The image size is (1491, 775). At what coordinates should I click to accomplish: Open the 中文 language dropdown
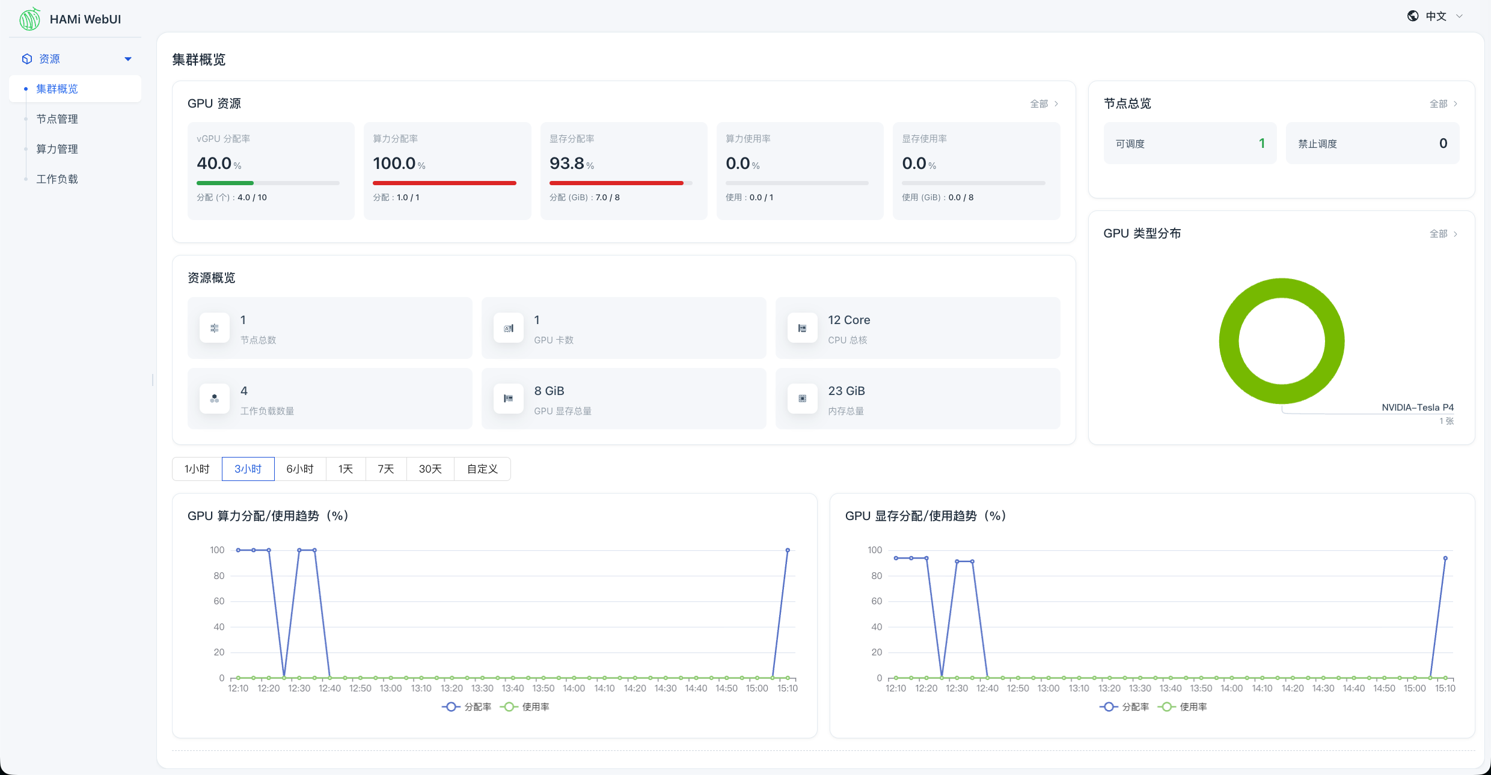tap(1435, 16)
